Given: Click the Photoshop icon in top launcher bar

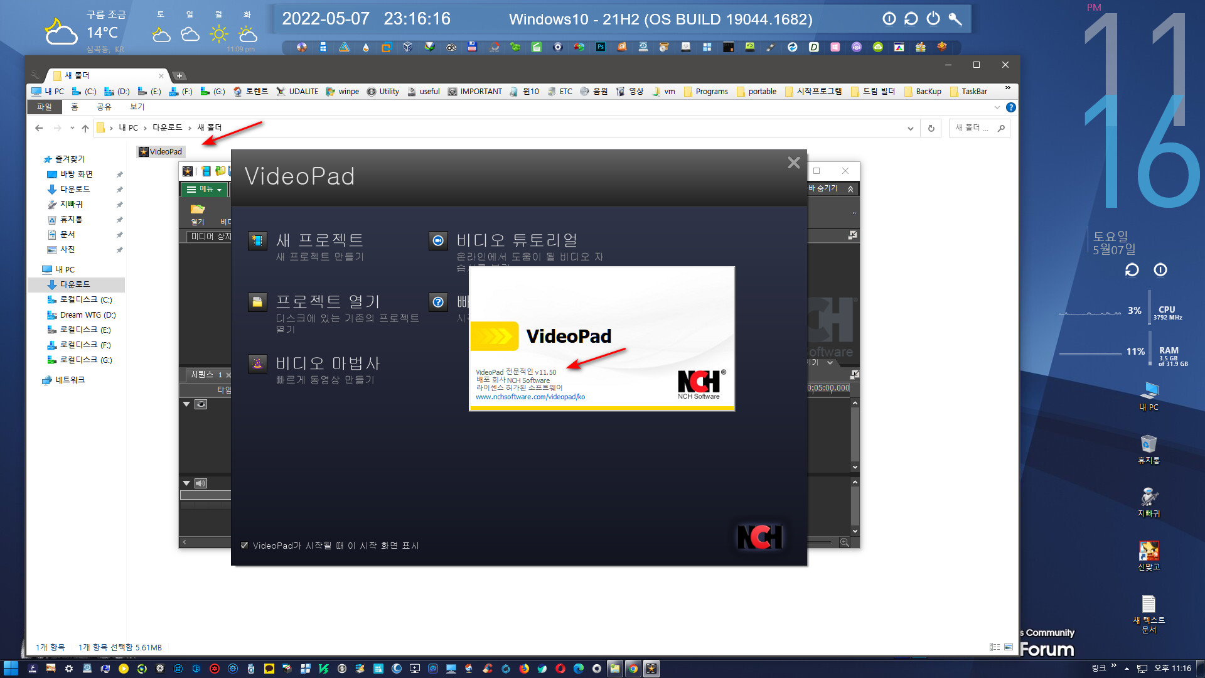Looking at the screenshot, I should pos(600,47).
